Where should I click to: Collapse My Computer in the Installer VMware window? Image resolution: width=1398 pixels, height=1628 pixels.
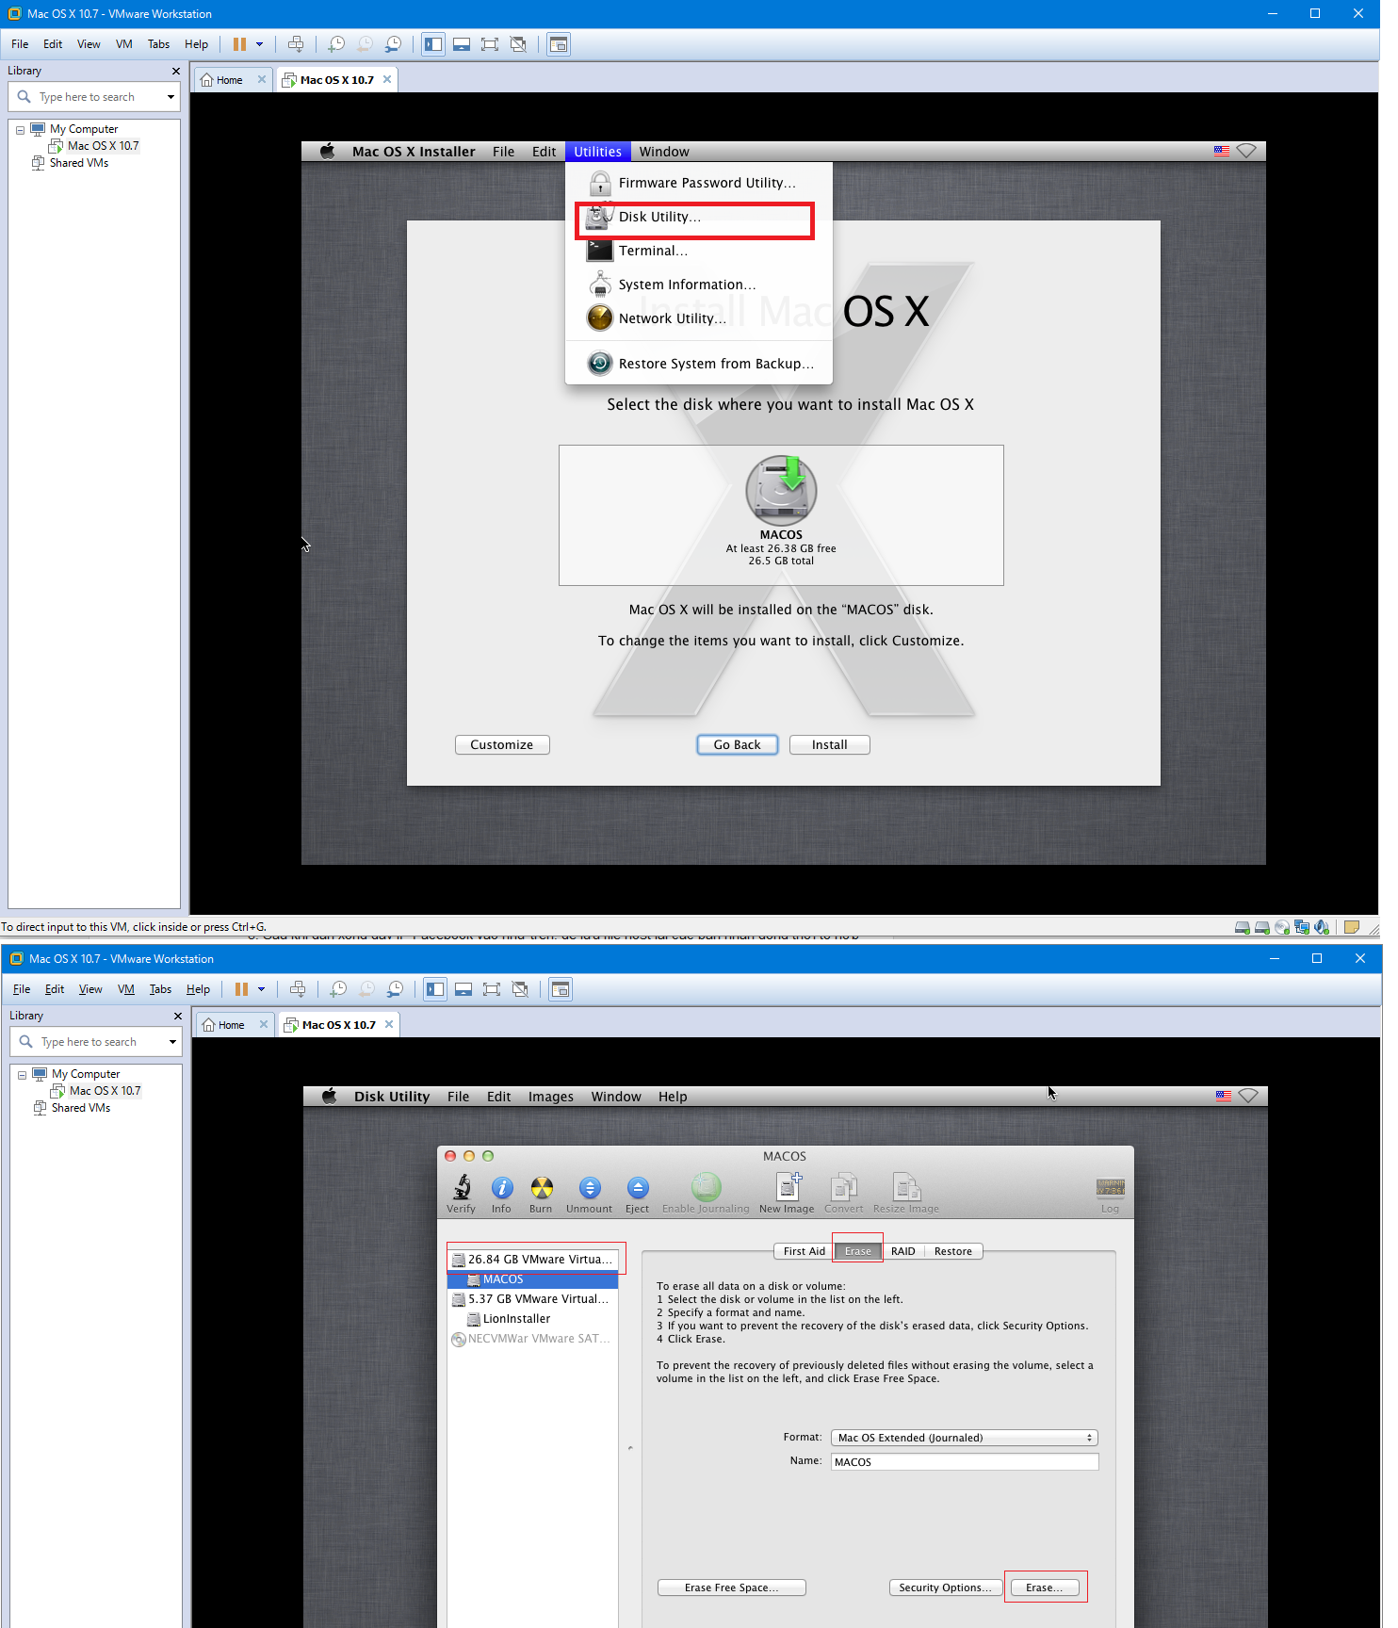[20, 130]
